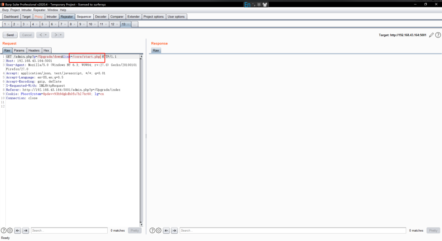Click the shirt icon in IME bar

265,4
